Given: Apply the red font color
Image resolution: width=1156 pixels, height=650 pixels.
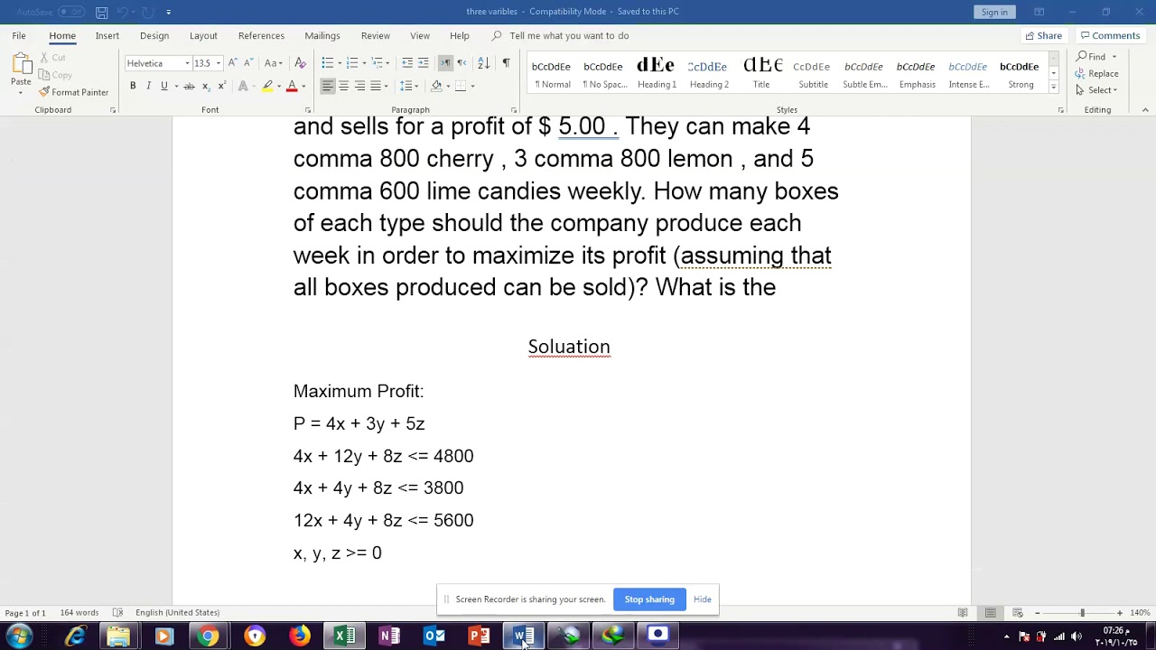Looking at the screenshot, I should point(292,86).
